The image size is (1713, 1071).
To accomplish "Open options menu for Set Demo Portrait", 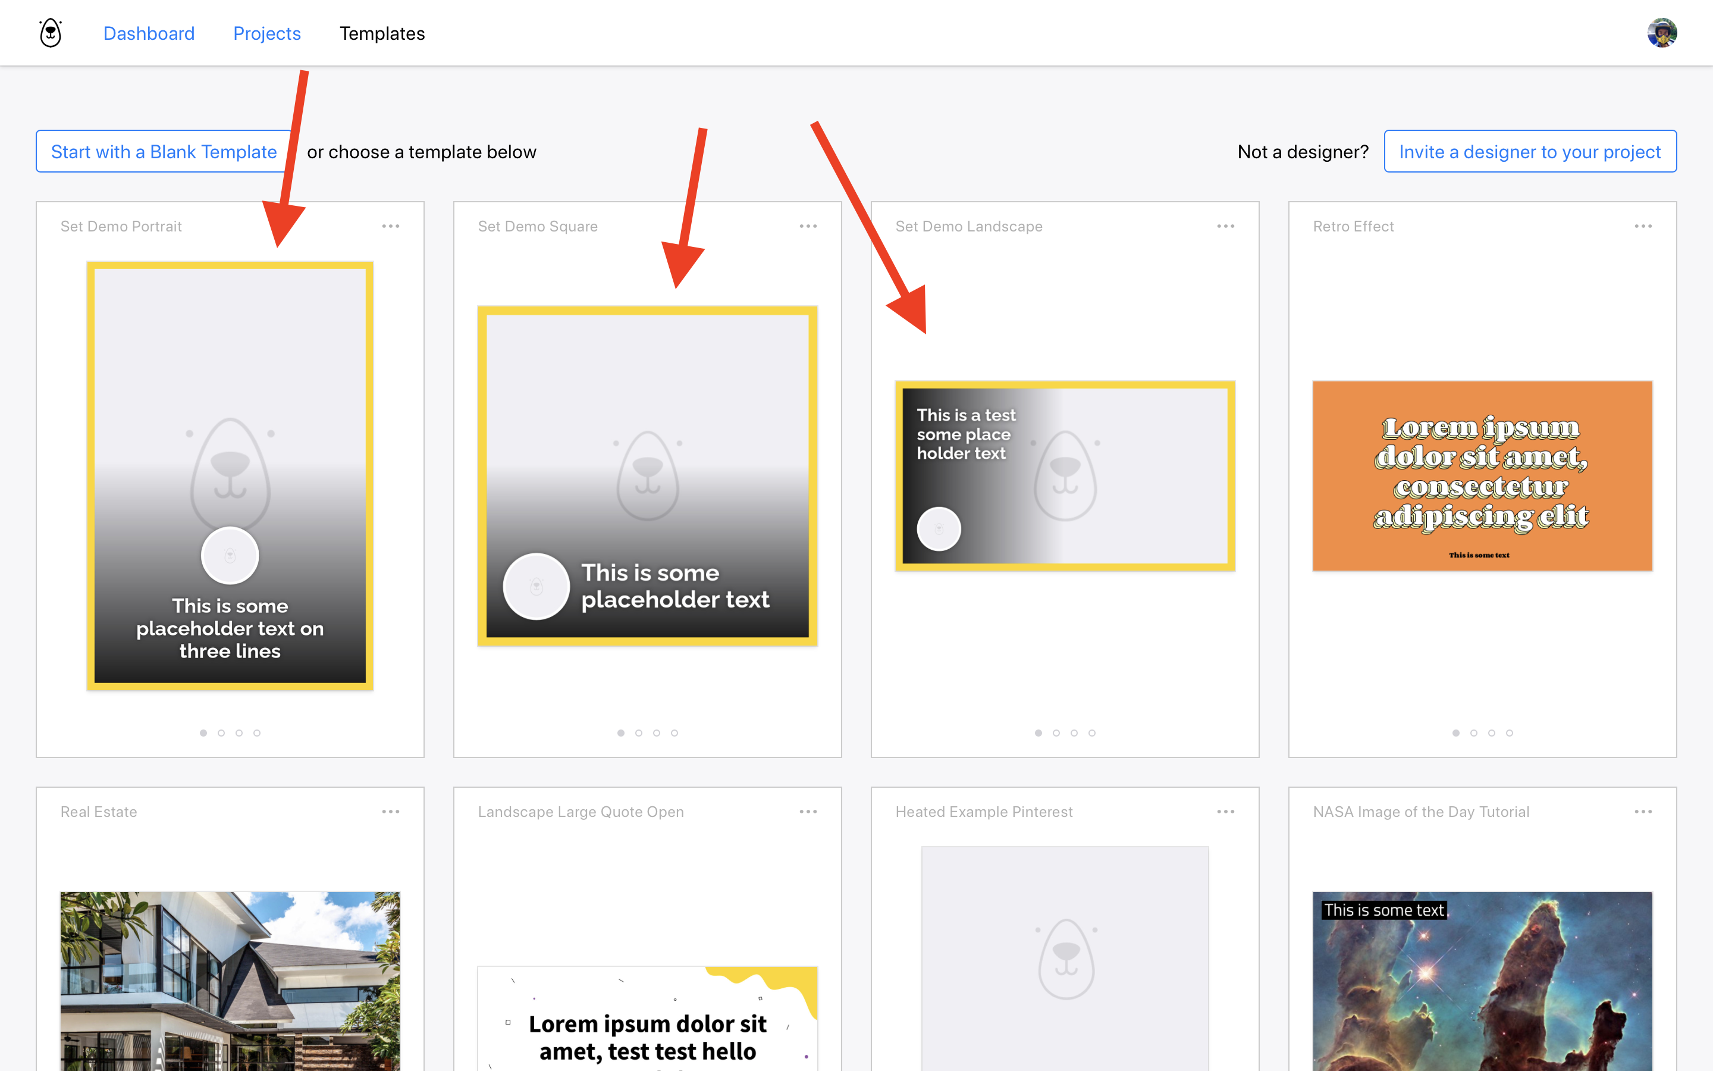I will coord(391,226).
